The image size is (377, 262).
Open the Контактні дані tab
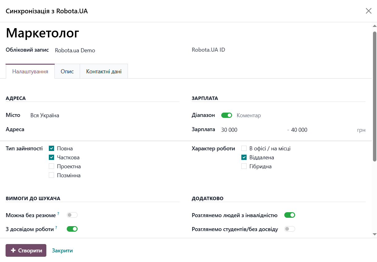[104, 71]
